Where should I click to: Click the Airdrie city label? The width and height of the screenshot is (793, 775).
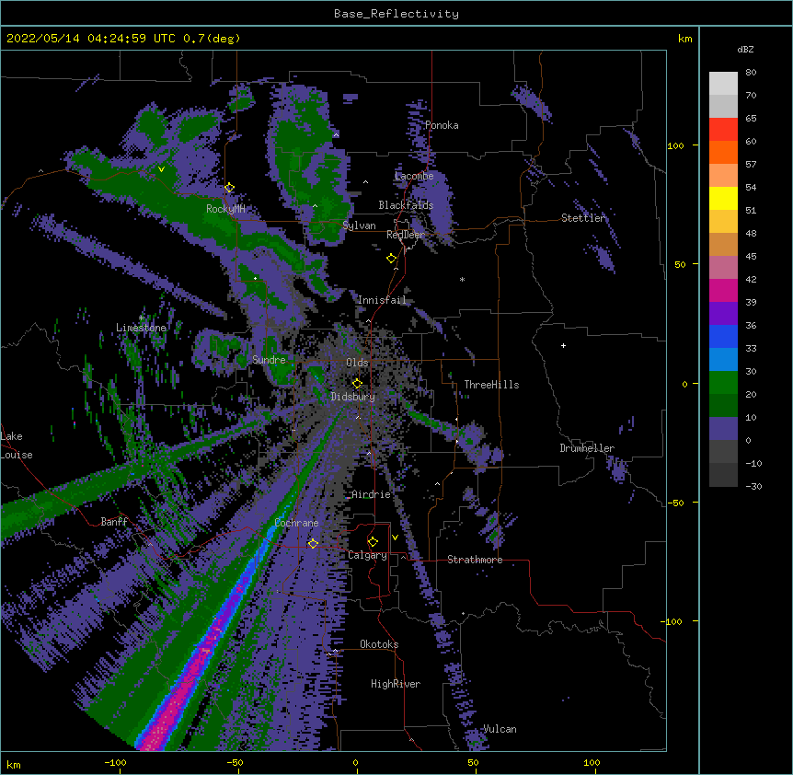[372, 494]
